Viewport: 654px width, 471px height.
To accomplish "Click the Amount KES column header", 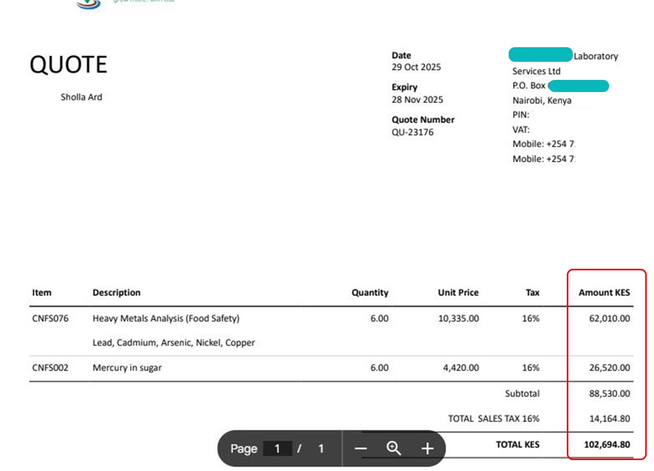I will [604, 292].
